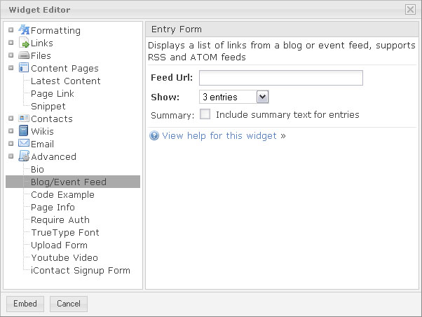Screen dimensions: 422x317
Task: Enable Include summary text checkbox
Action: click(x=205, y=114)
